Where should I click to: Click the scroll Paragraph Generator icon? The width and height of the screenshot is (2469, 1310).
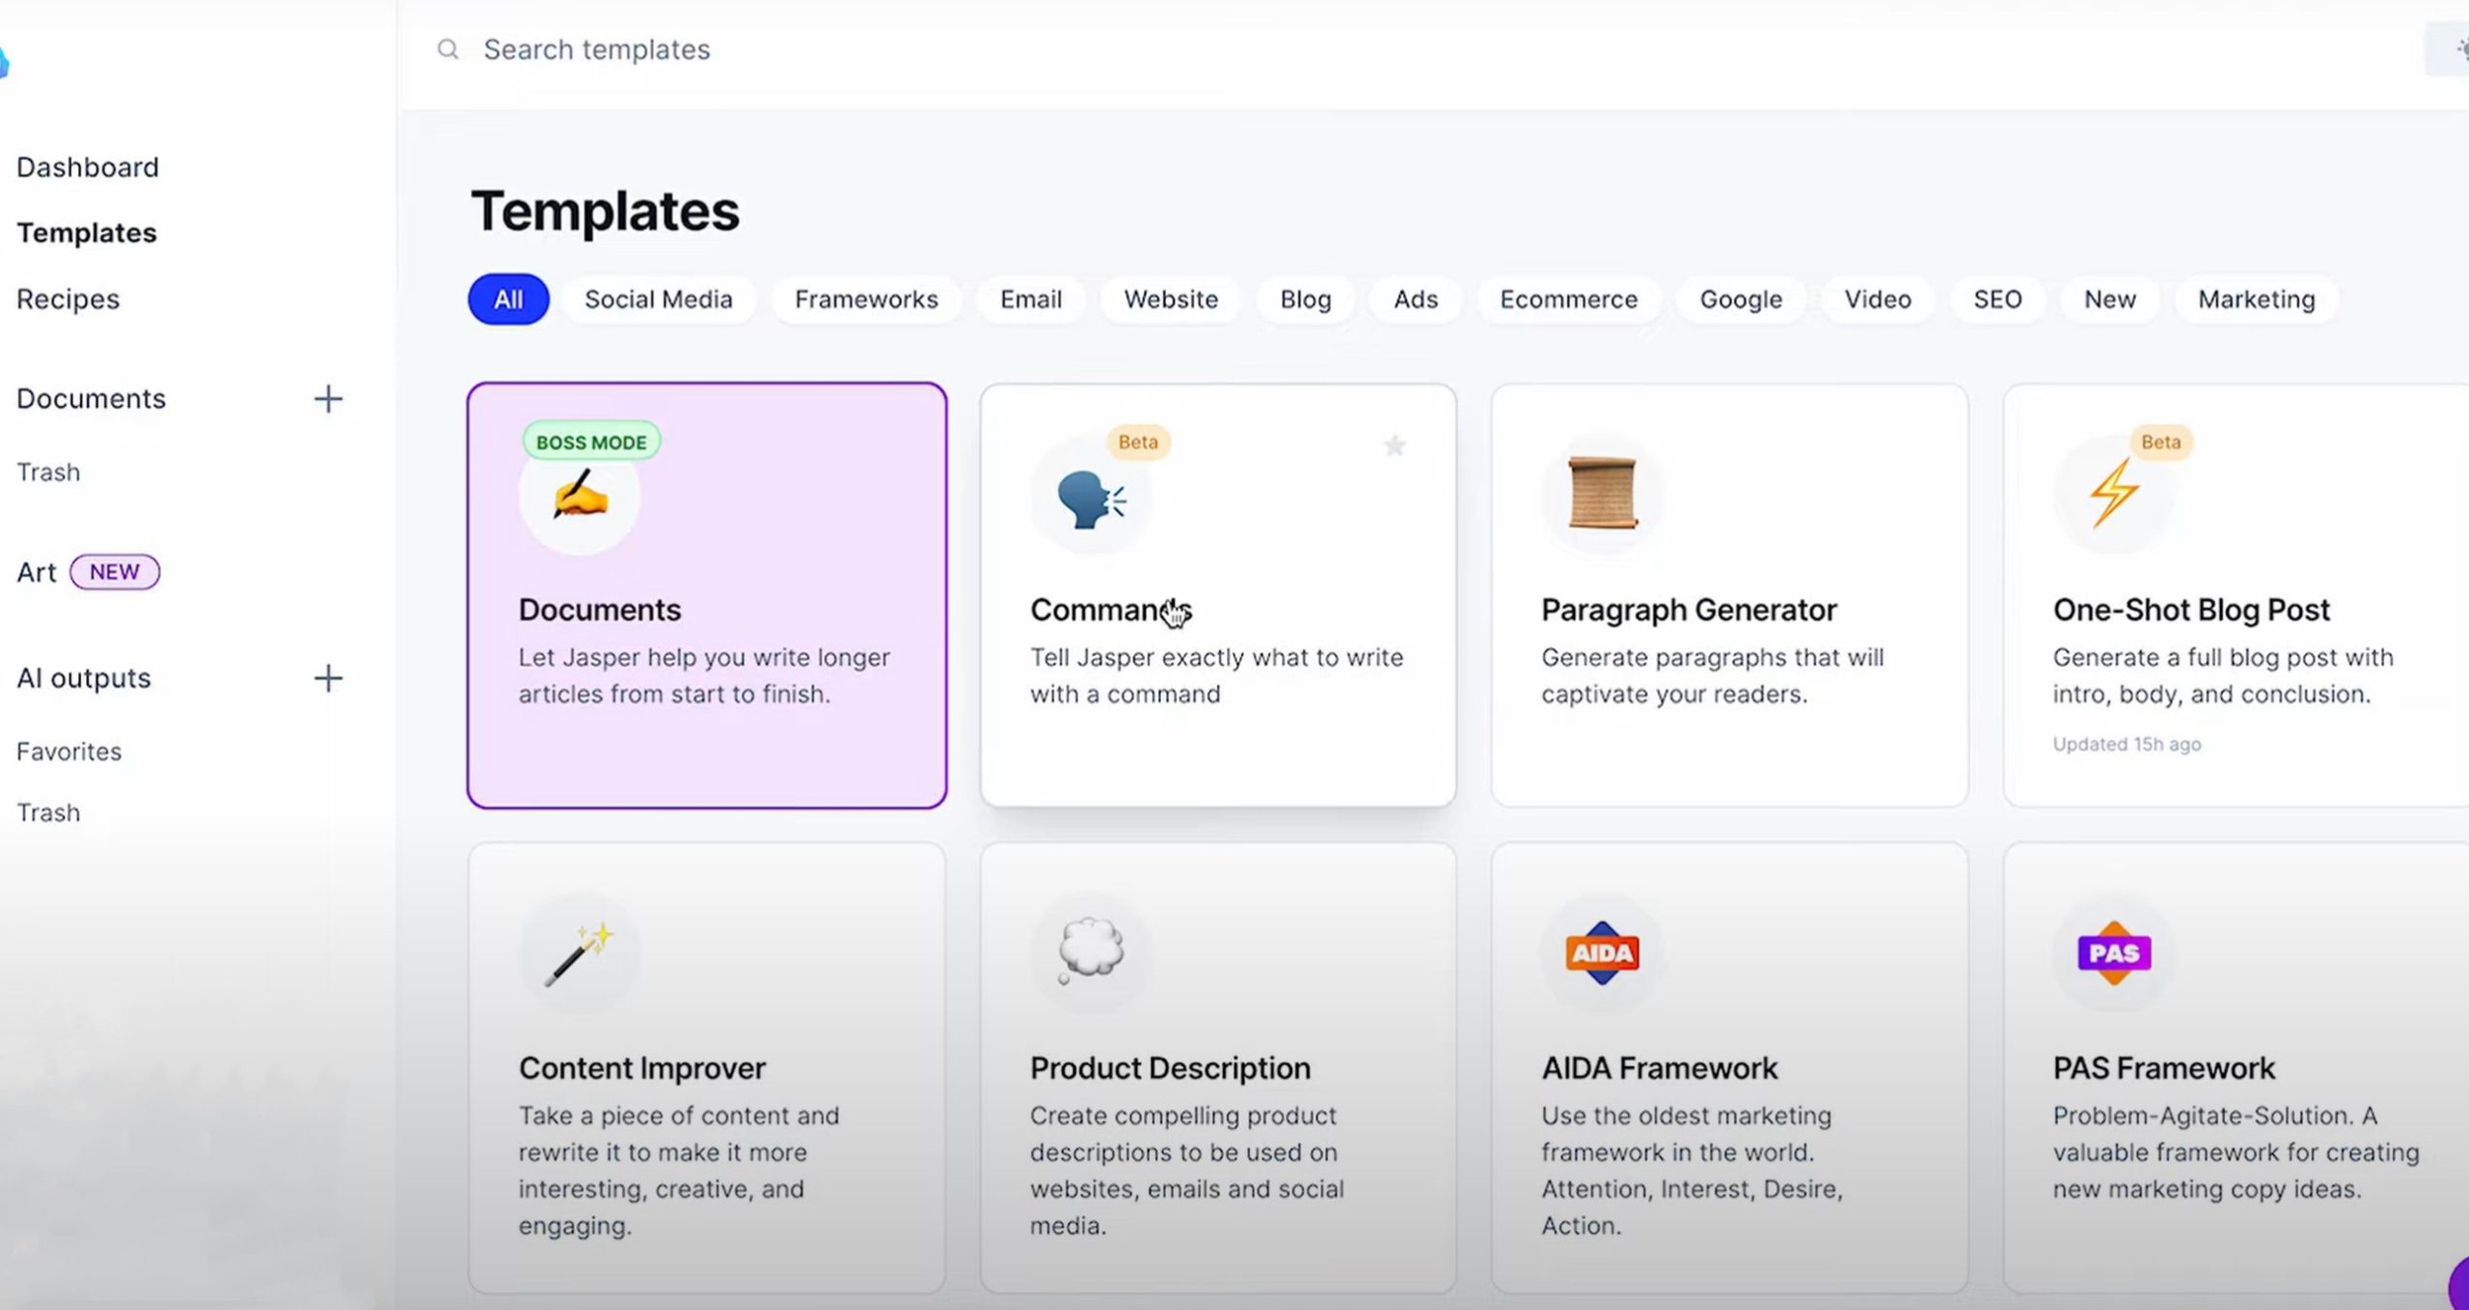[1602, 494]
